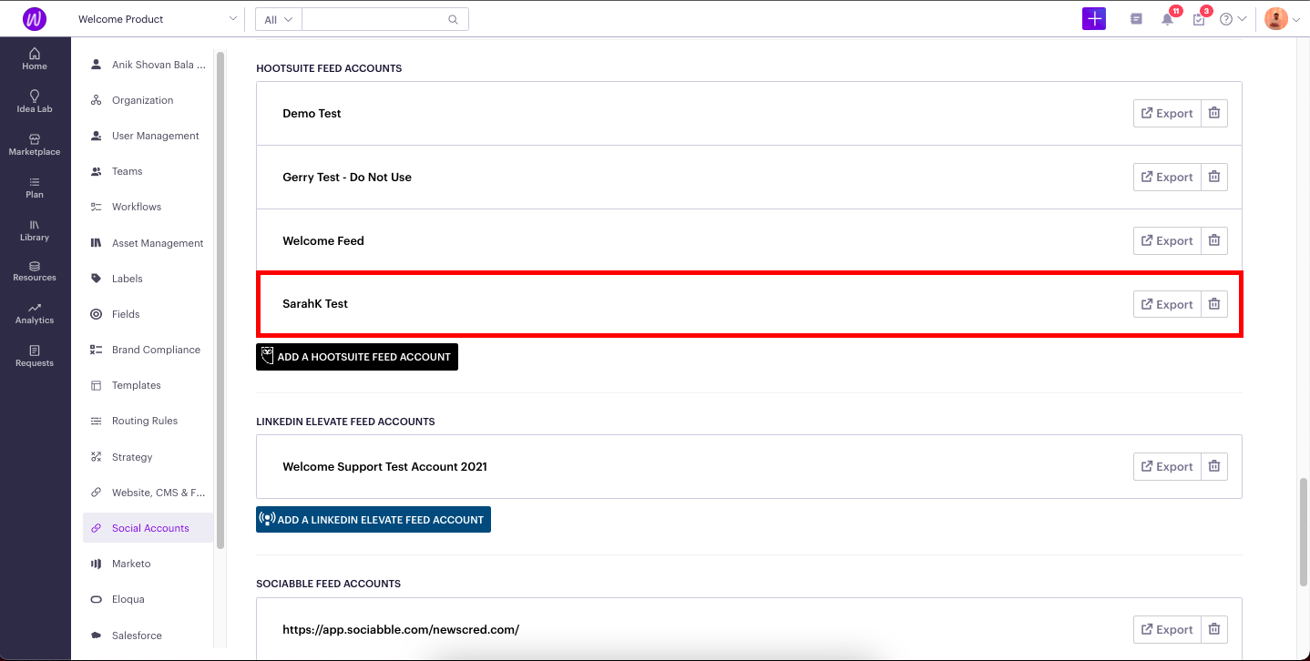Click the settings menu scrollbar
Viewport: 1310px width, 661px height.
point(220,299)
